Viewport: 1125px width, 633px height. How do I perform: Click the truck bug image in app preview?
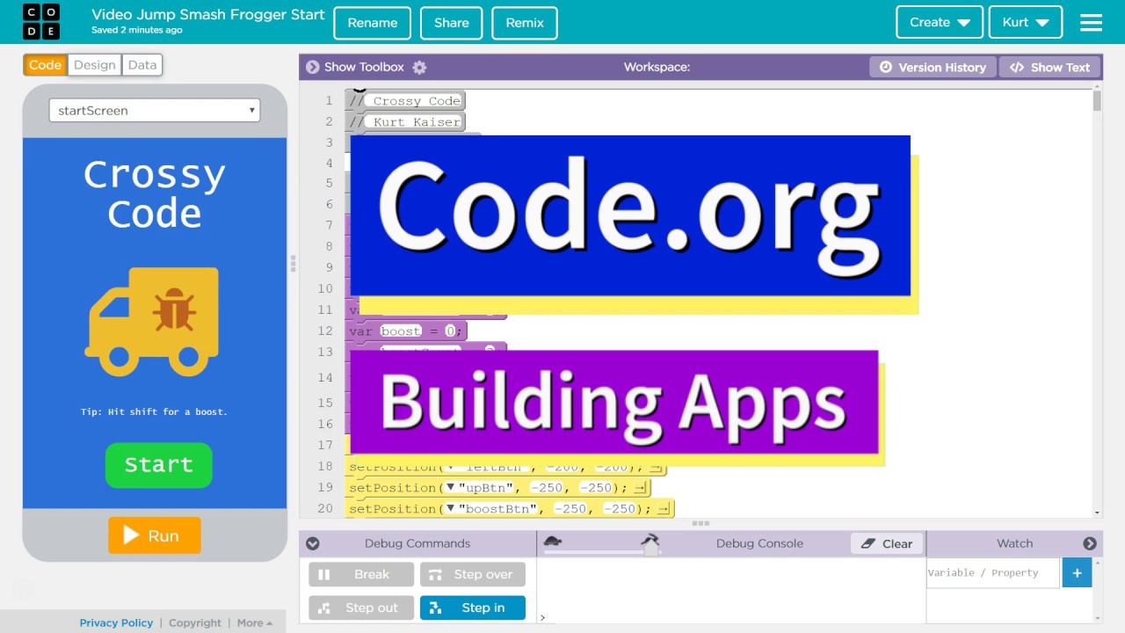click(153, 321)
